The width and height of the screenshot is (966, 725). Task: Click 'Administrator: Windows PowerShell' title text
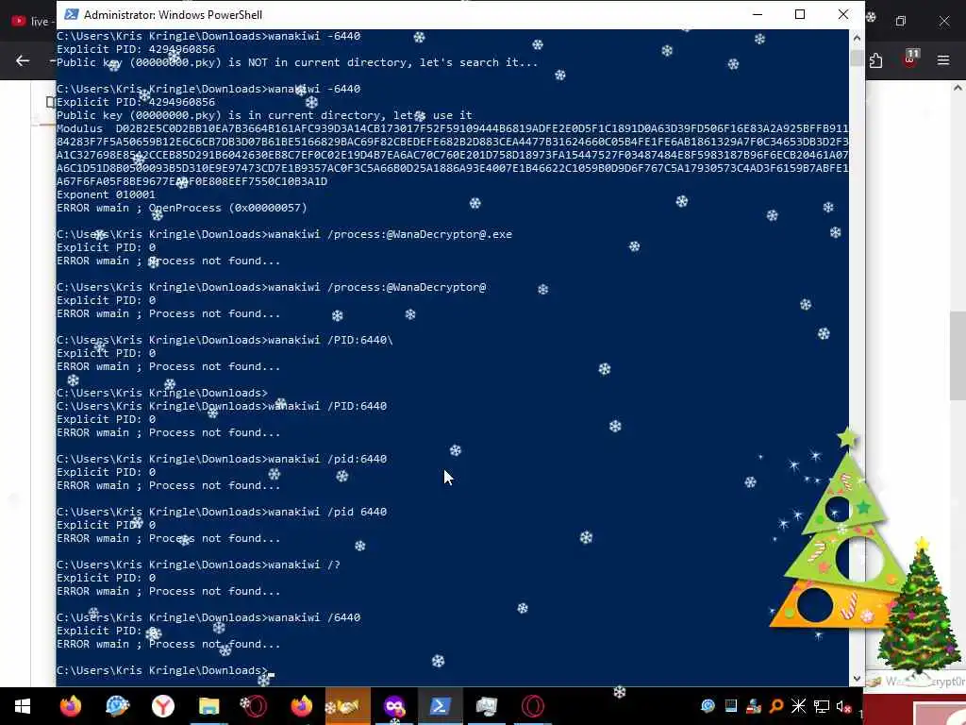click(x=174, y=14)
